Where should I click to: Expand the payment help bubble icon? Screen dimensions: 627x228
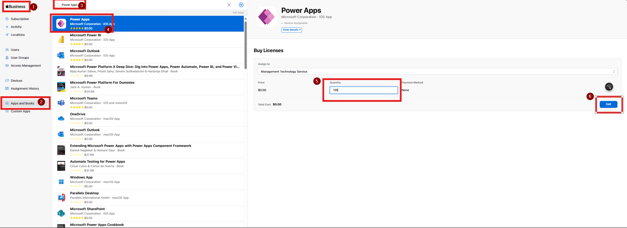(609, 87)
